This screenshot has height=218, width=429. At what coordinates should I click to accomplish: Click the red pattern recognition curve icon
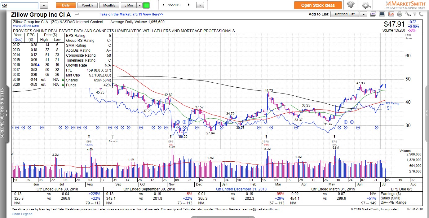pos(391,14)
